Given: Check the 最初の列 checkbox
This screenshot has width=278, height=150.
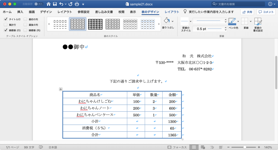Looking at the screenshot, I should point(25,19).
